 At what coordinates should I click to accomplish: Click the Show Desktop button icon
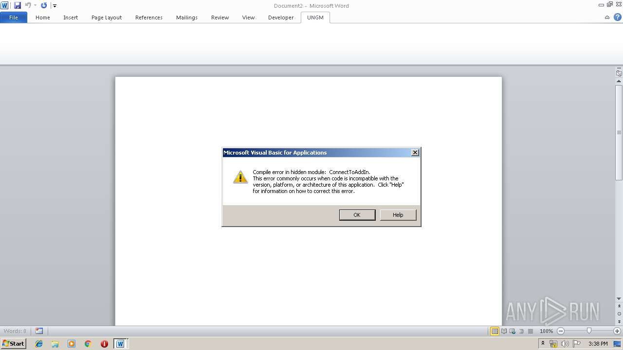[618, 344]
